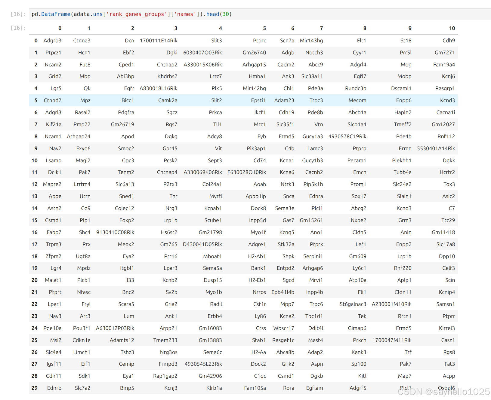Click the cell 'Arhgap24'
The width and height of the screenshot is (491, 400).
pyautogui.click(x=79, y=136)
